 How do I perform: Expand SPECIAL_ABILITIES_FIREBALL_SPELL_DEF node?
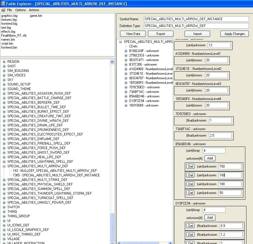click(x=4, y=143)
